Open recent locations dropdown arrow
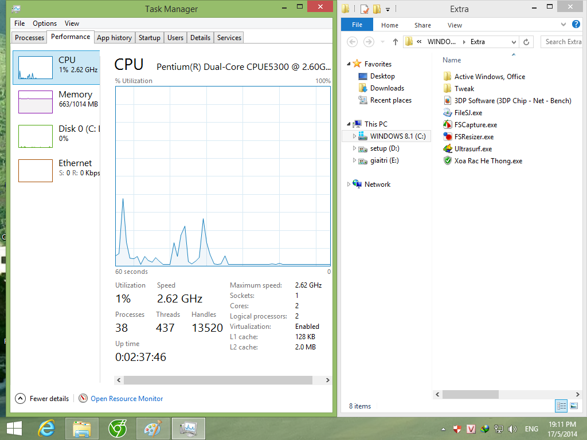The width and height of the screenshot is (587, 440). pyautogui.click(x=382, y=42)
